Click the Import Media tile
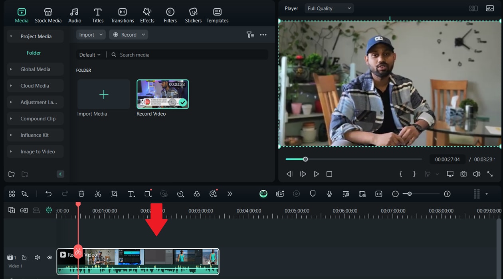The image size is (503, 279). tap(104, 94)
